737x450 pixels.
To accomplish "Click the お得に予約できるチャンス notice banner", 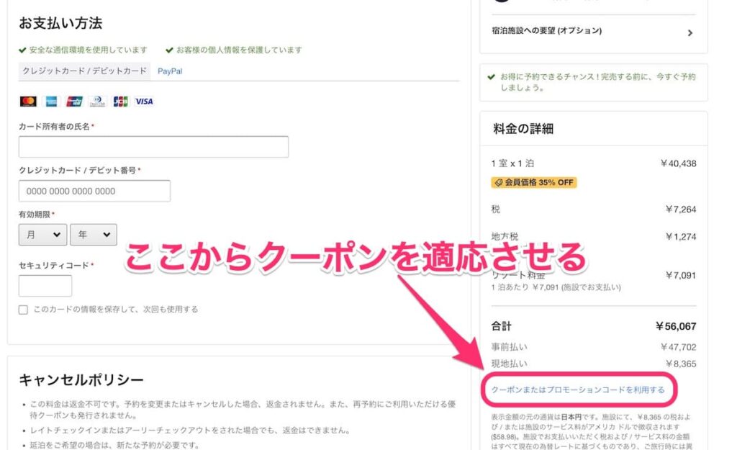I will (x=593, y=82).
